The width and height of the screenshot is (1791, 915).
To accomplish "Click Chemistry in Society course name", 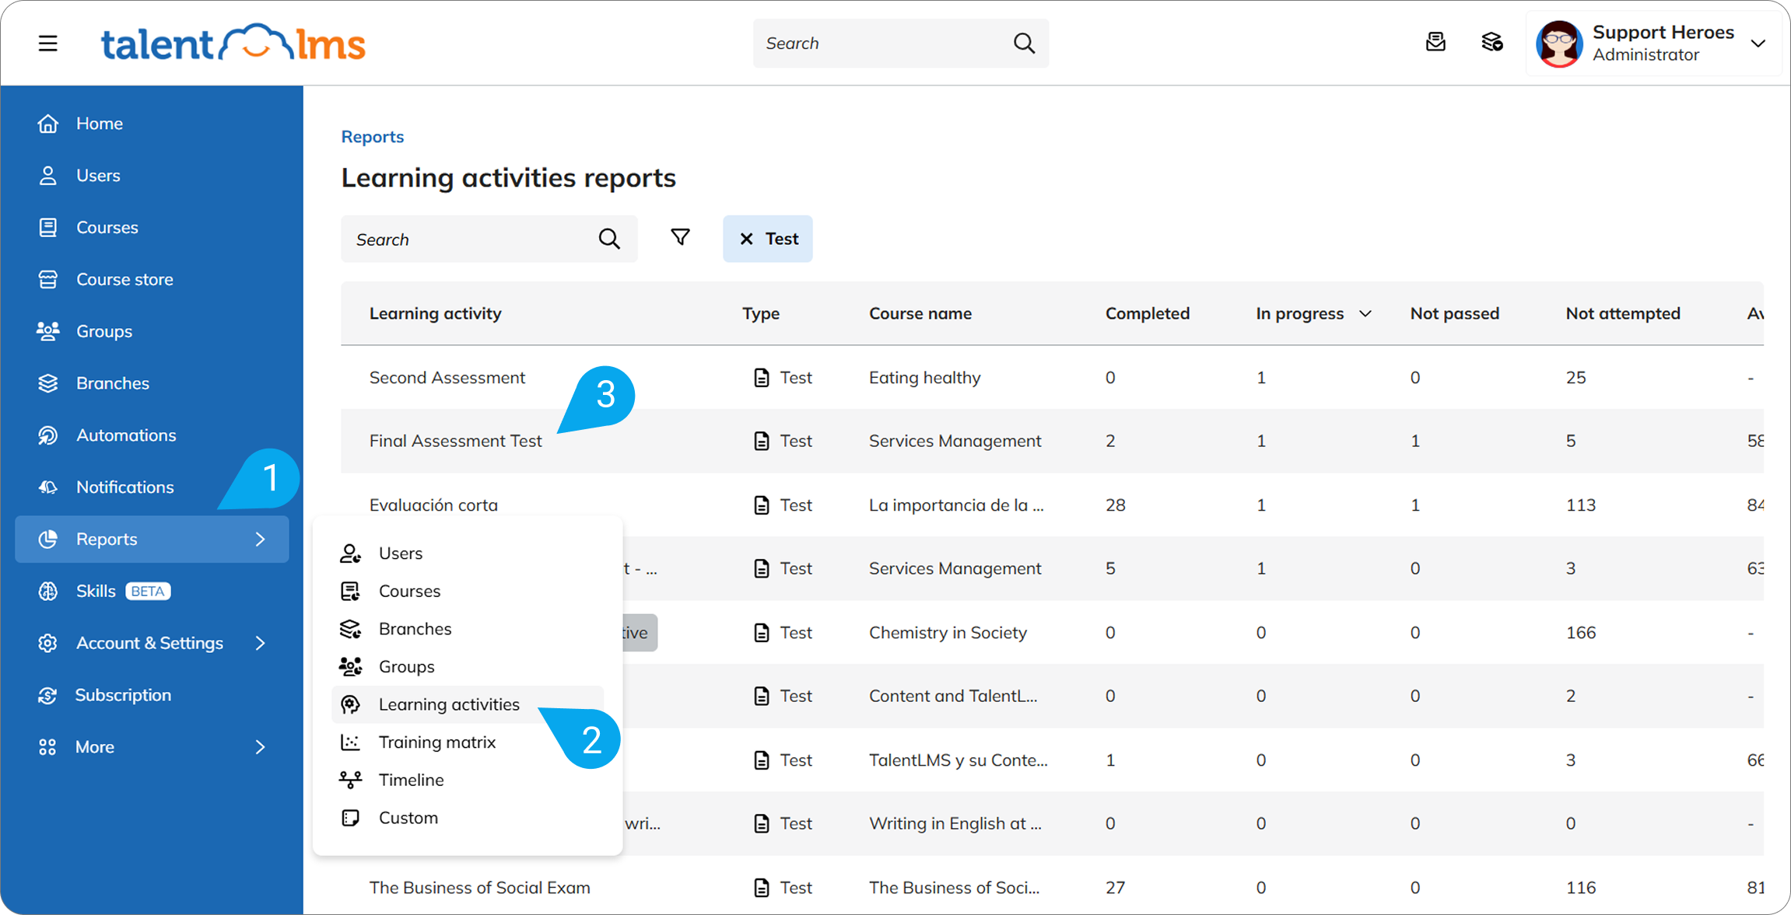I will [948, 633].
